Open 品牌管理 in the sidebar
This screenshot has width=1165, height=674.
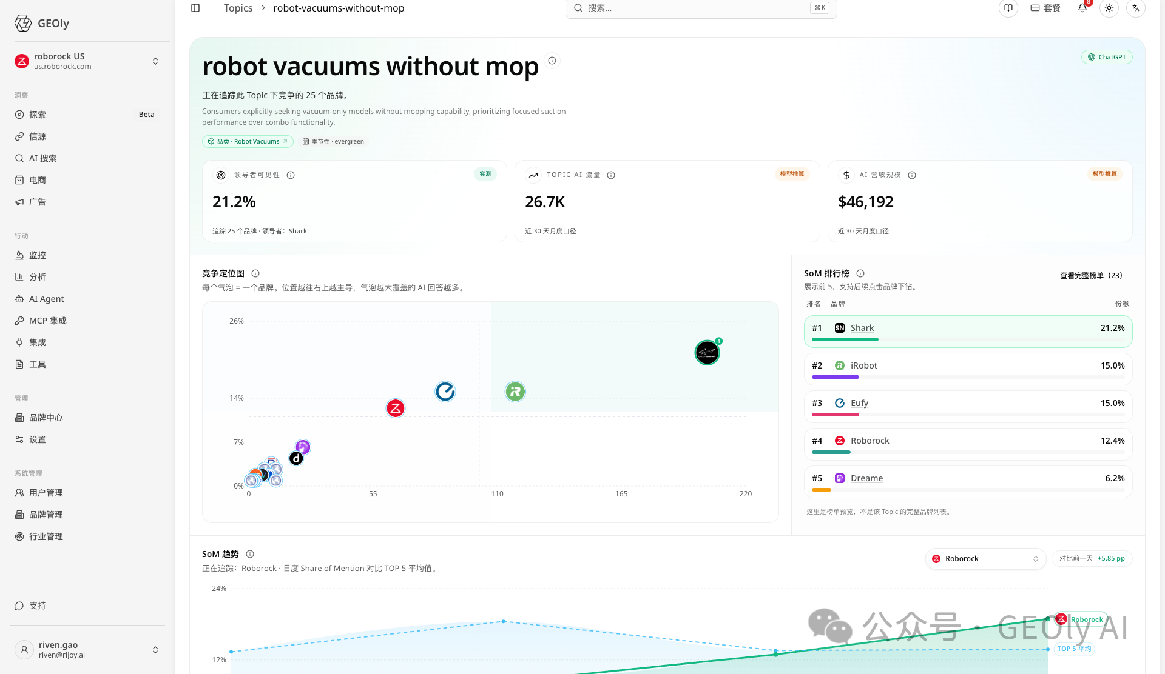point(87,515)
